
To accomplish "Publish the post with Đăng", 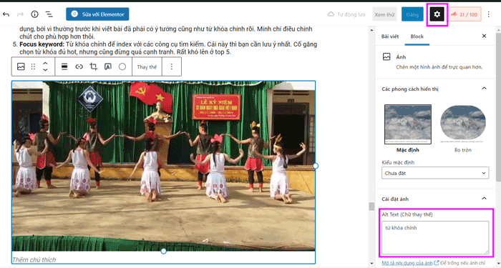I will click(412, 15).
